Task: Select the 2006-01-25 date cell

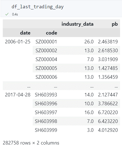Action: coord(18,42)
